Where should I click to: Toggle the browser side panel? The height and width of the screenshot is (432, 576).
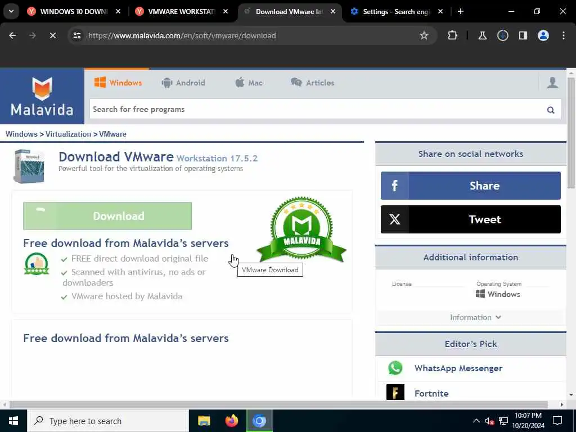pyautogui.click(x=523, y=35)
